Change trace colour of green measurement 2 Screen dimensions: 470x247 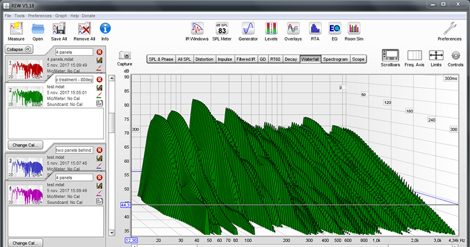99,95
